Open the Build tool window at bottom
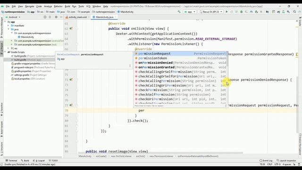 (25, 161)
